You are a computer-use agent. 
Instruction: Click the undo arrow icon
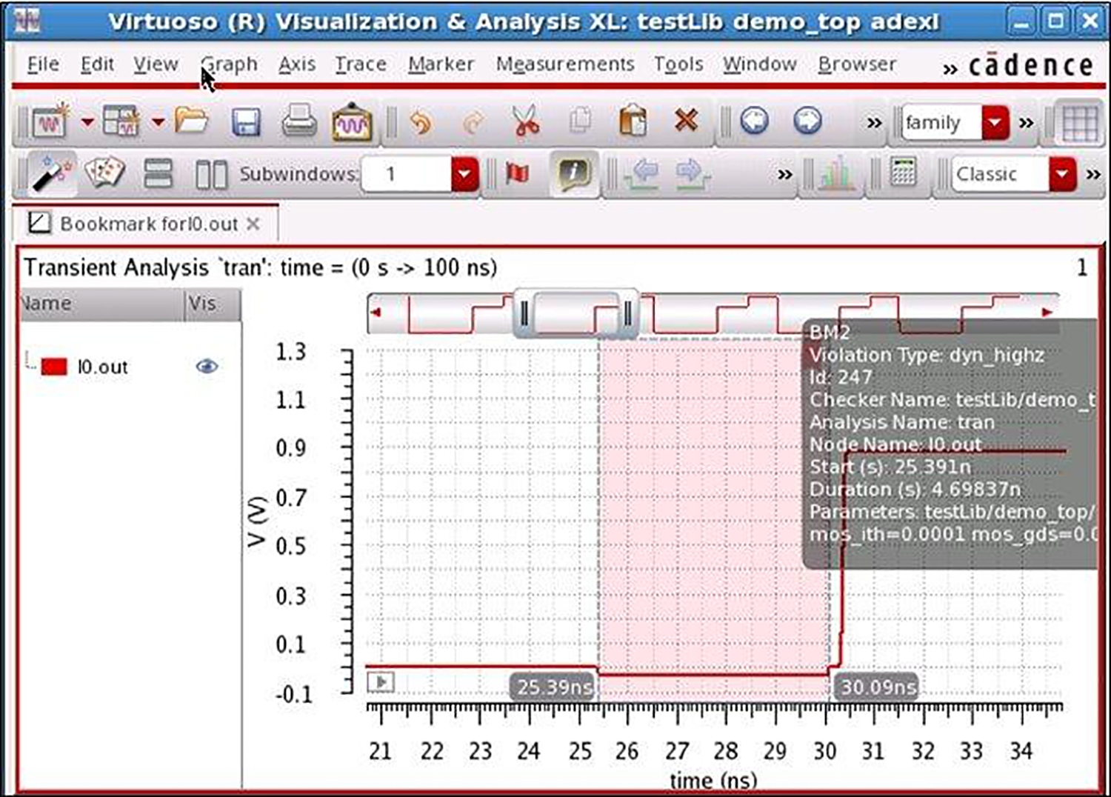421,122
